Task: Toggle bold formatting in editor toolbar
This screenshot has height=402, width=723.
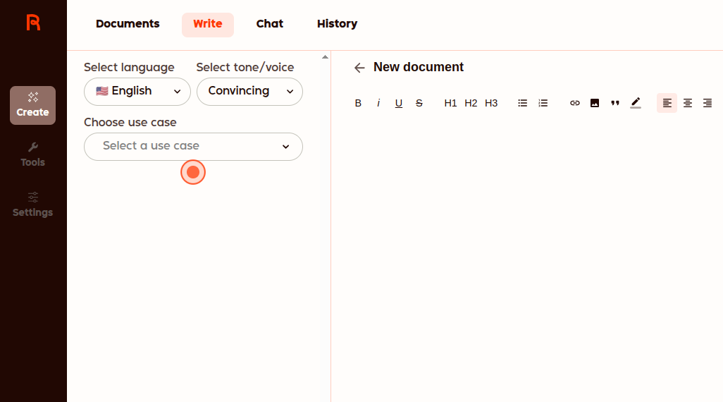Action: pos(358,103)
